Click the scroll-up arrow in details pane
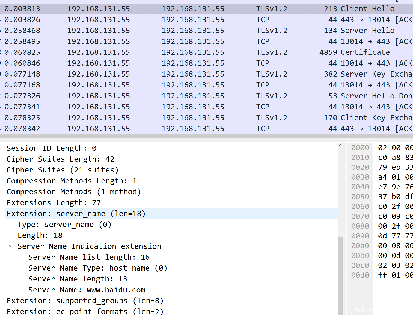The height and width of the screenshot is (315, 413). pos(340,145)
